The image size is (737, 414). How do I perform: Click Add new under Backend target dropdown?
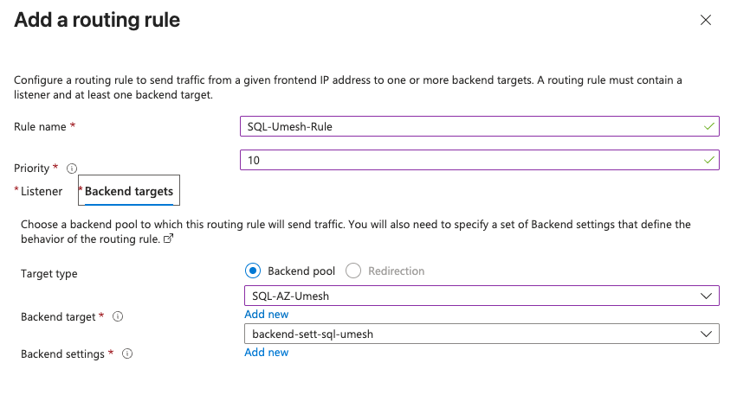point(267,315)
